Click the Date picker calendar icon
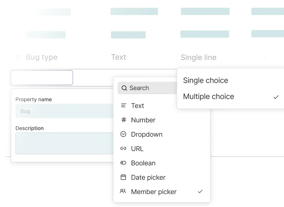 coord(123,177)
